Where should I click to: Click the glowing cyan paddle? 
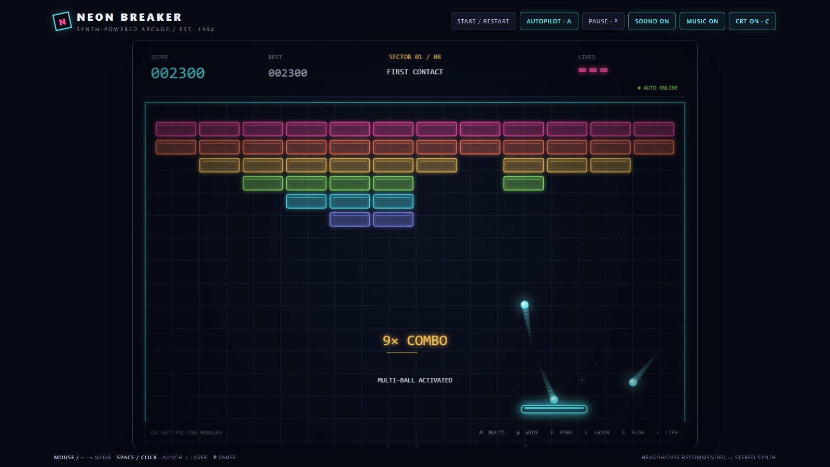click(554, 409)
